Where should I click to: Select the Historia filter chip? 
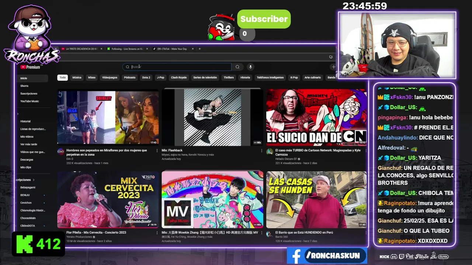[x=245, y=77]
